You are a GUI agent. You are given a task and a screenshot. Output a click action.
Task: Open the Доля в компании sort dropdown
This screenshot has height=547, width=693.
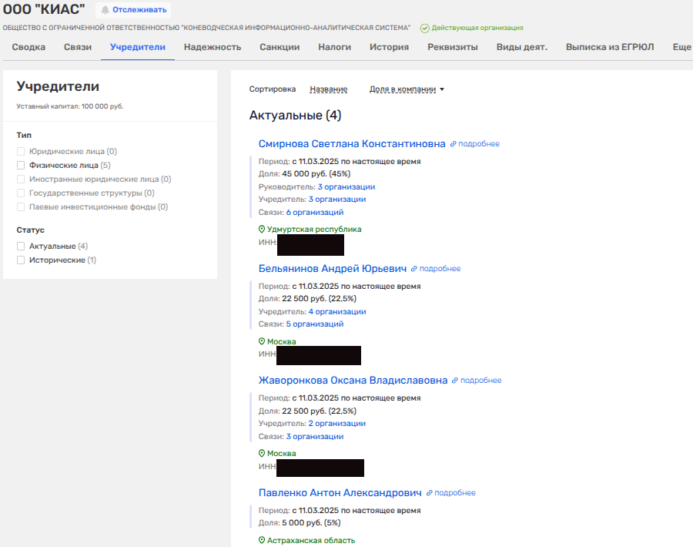click(407, 89)
